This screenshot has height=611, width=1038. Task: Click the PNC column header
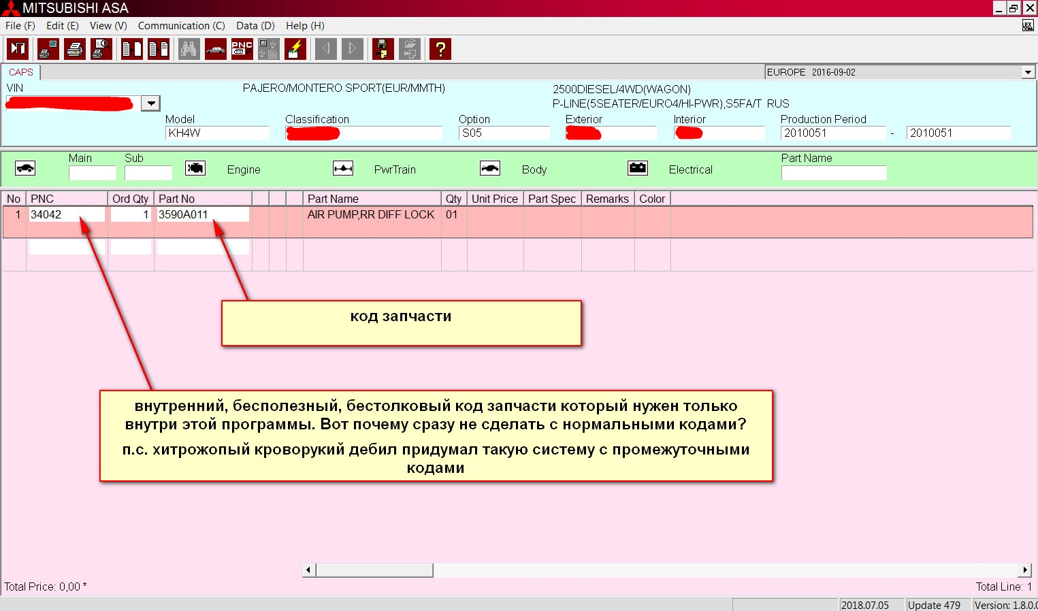point(67,199)
